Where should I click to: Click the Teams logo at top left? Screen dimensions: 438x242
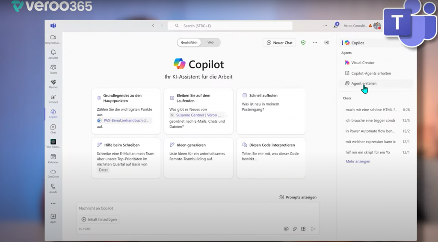pyautogui.click(x=53, y=26)
